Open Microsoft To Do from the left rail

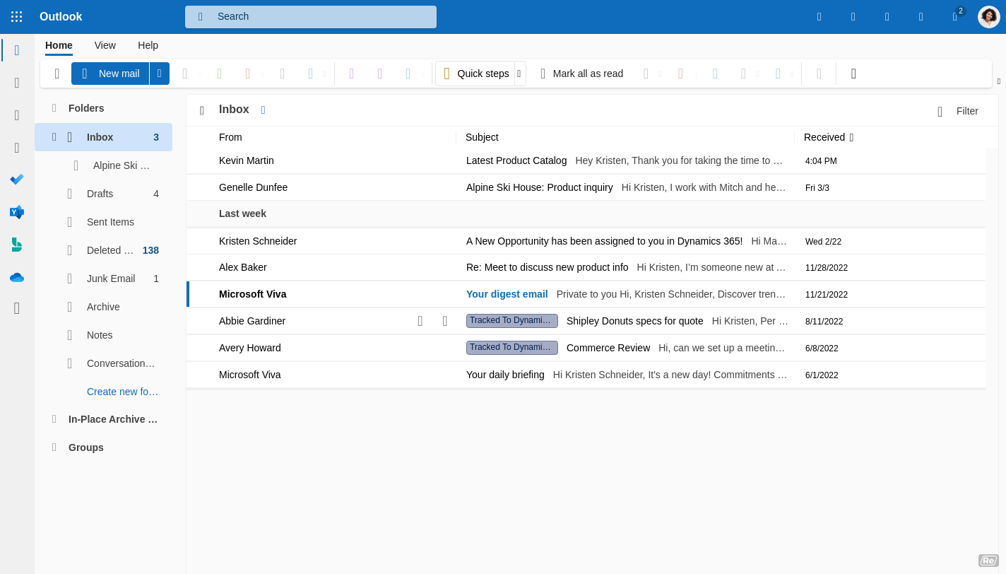coord(17,180)
